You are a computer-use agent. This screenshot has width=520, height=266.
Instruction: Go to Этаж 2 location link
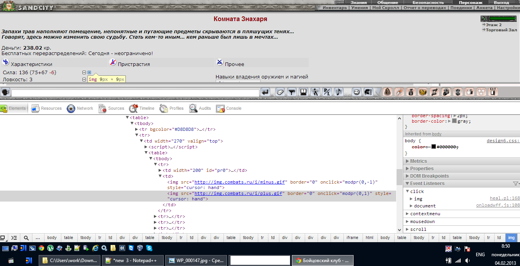tap(493, 25)
